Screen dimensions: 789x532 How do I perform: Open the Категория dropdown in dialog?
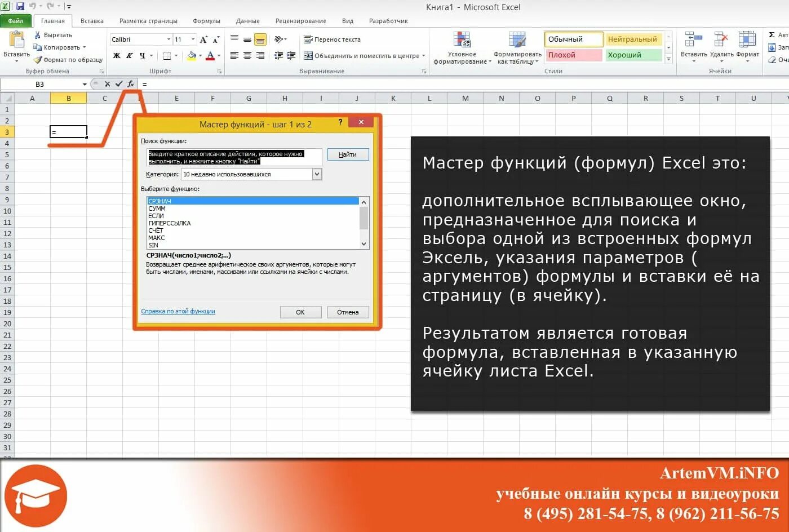click(x=317, y=174)
